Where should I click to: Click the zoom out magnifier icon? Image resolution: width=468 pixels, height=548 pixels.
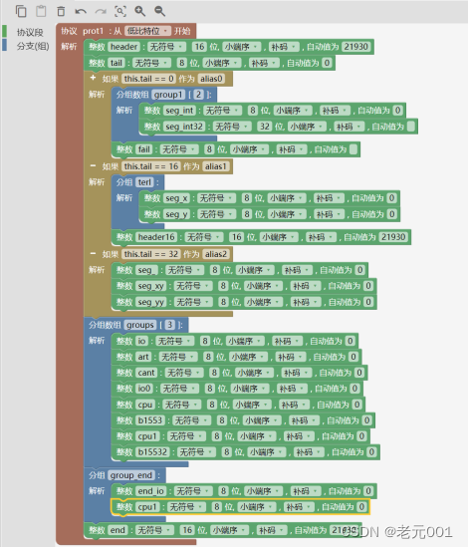pyautogui.click(x=160, y=11)
